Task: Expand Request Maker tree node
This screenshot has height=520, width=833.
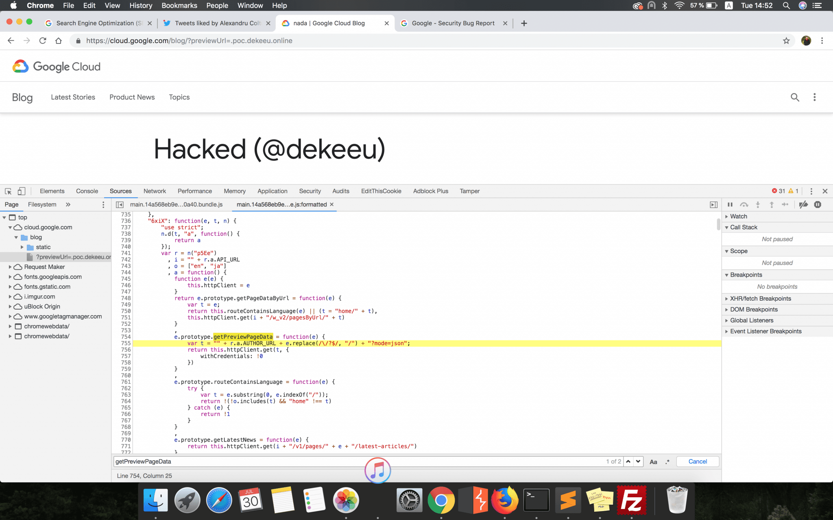Action: click(10, 267)
